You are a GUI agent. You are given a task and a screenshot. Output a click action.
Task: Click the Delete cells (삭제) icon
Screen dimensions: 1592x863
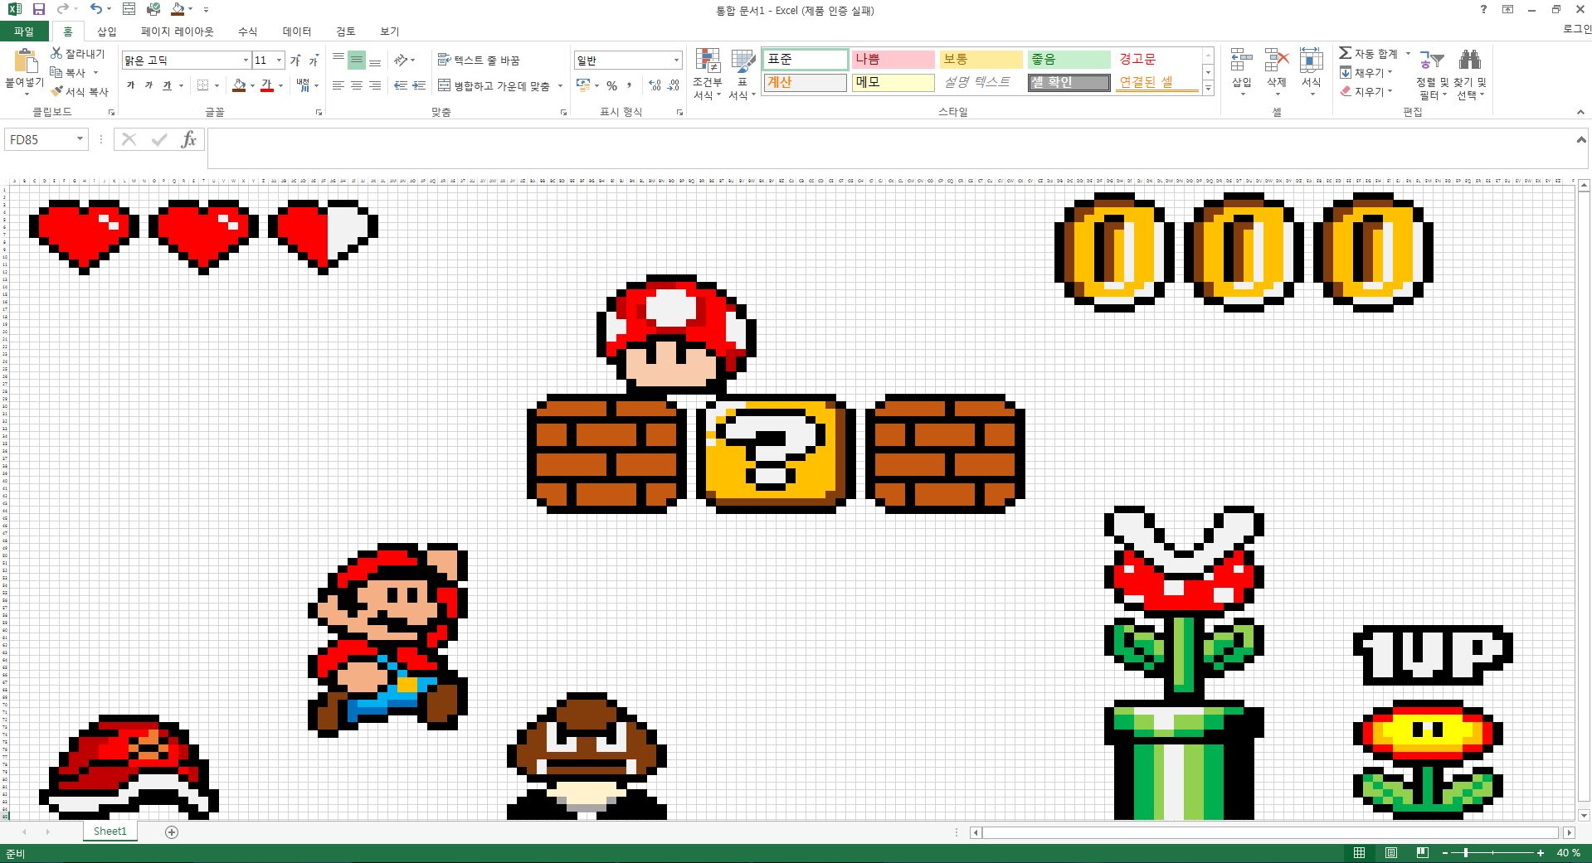click(1276, 61)
